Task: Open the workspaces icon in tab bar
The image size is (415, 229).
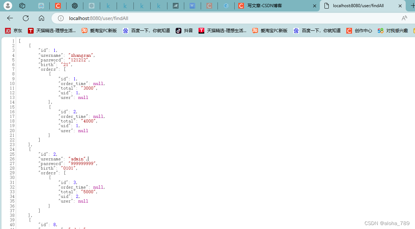Action: coord(22,6)
